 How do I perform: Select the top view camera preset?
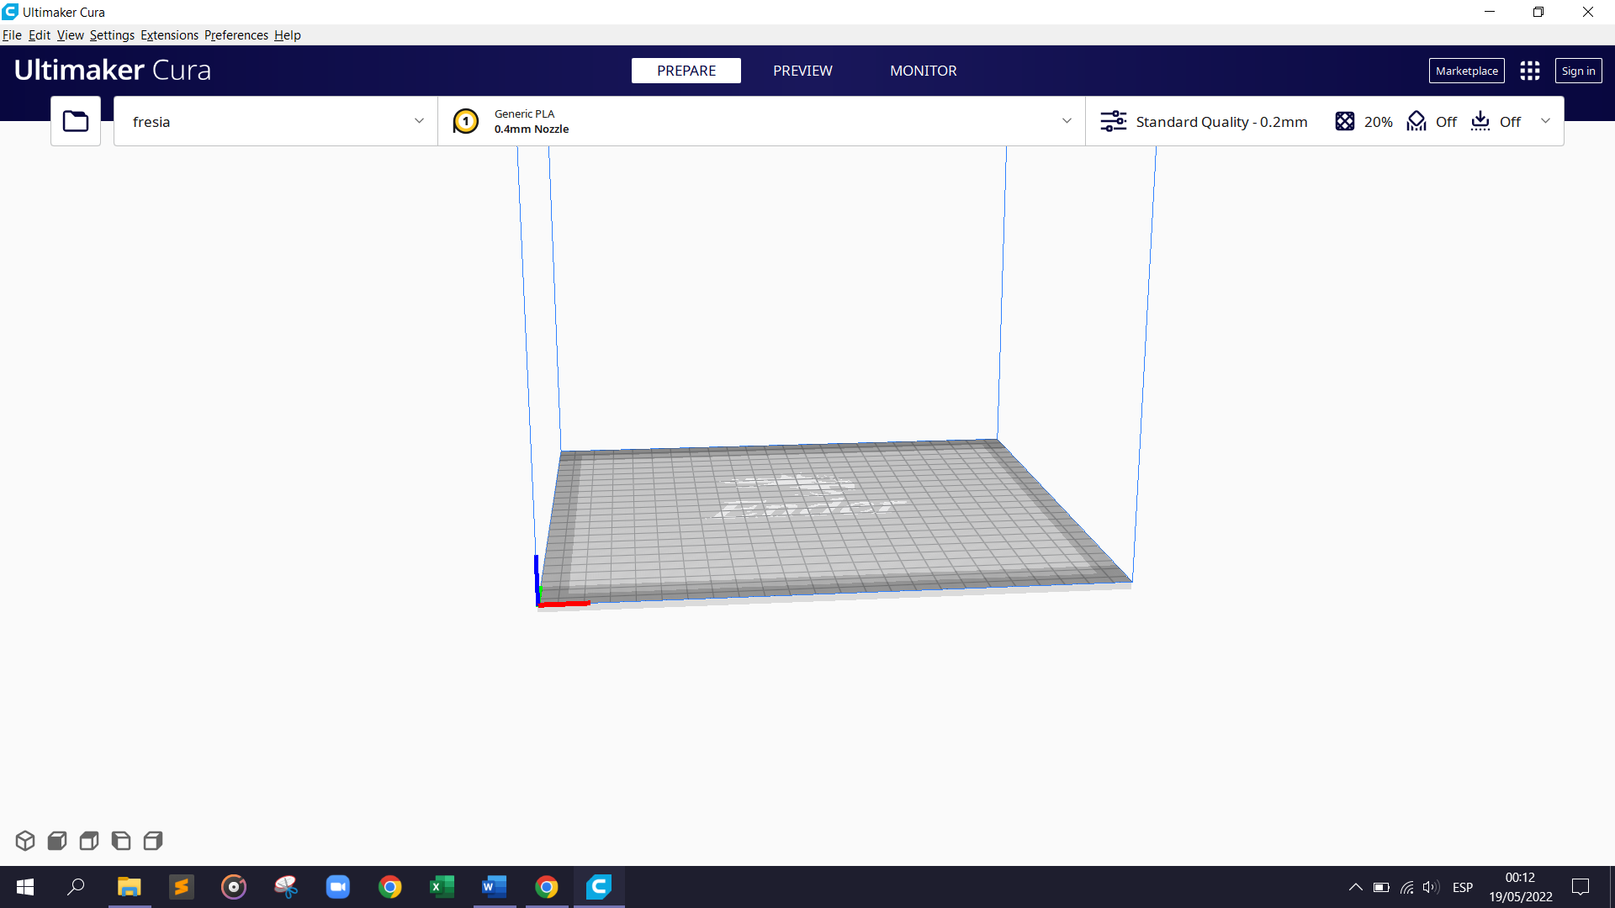pyautogui.click(x=87, y=840)
